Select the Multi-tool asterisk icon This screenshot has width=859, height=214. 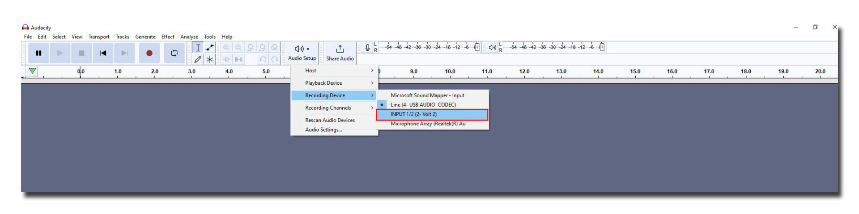tap(209, 59)
